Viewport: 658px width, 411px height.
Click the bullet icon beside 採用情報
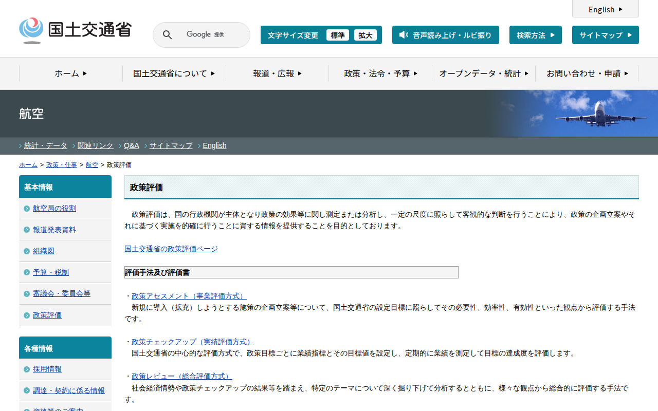27,369
